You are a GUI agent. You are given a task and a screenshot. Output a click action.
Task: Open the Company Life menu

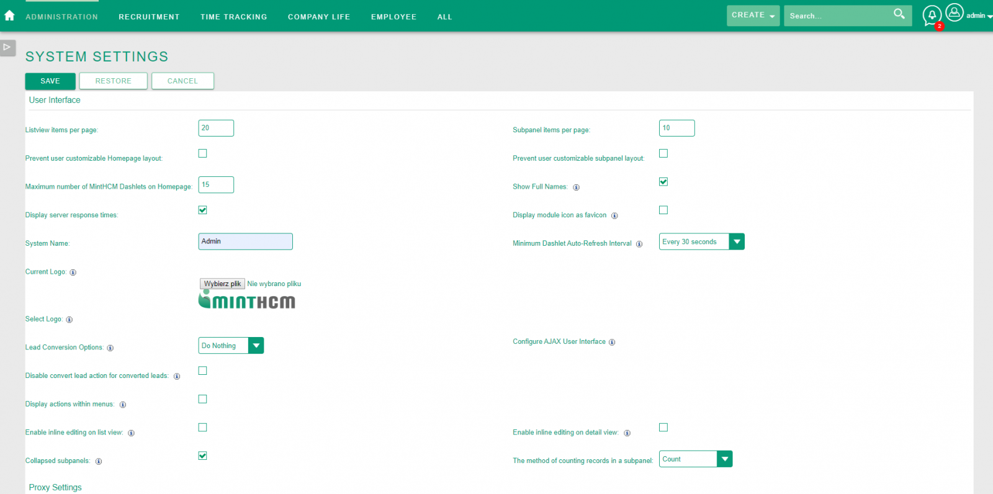(x=319, y=17)
